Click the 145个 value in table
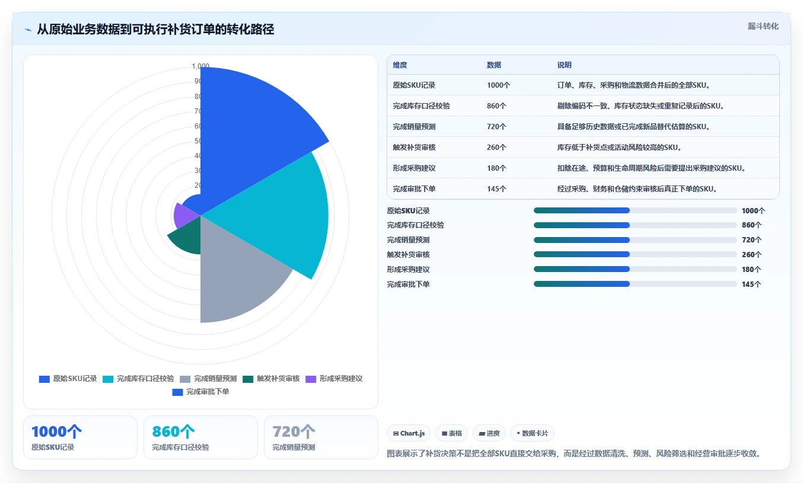This screenshot has width=803, height=483. 496,189
